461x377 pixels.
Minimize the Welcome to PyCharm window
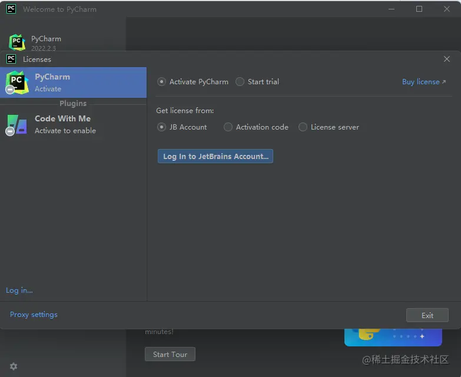[x=392, y=9]
